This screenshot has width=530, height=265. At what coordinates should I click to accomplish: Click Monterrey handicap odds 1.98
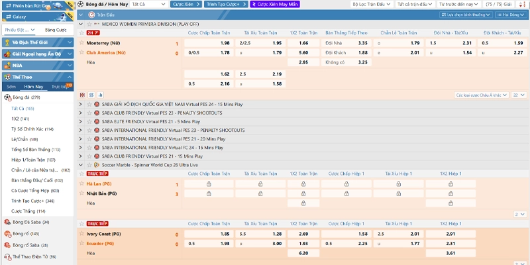click(209, 43)
